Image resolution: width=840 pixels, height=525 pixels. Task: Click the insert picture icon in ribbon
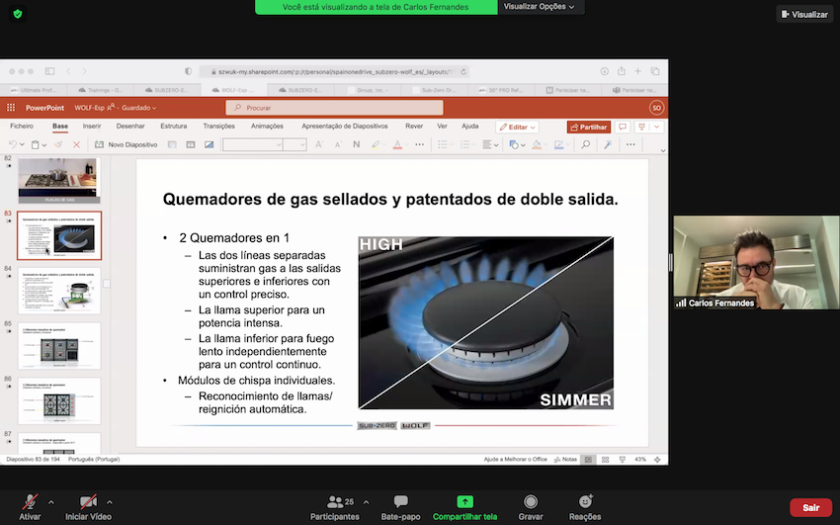click(209, 144)
